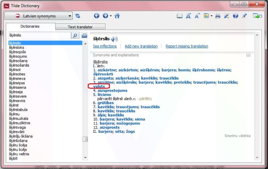Play pronunciation of šķērslis
Viewport: 268px width, 169px height.
pos(115,39)
